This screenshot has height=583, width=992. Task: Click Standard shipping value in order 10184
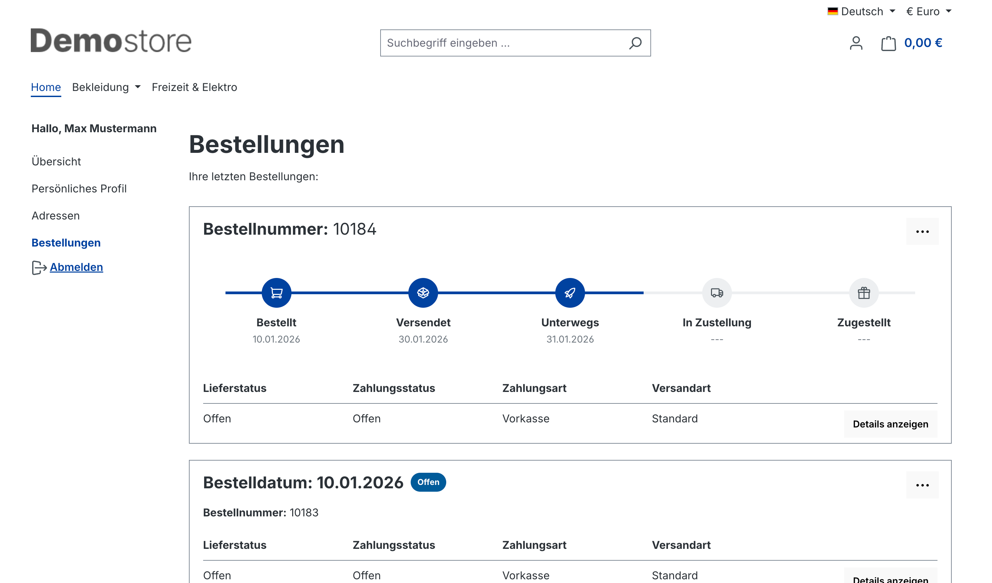click(675, 419)
